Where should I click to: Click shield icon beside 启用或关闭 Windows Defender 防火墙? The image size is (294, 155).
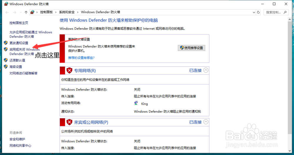click(6, 49)
